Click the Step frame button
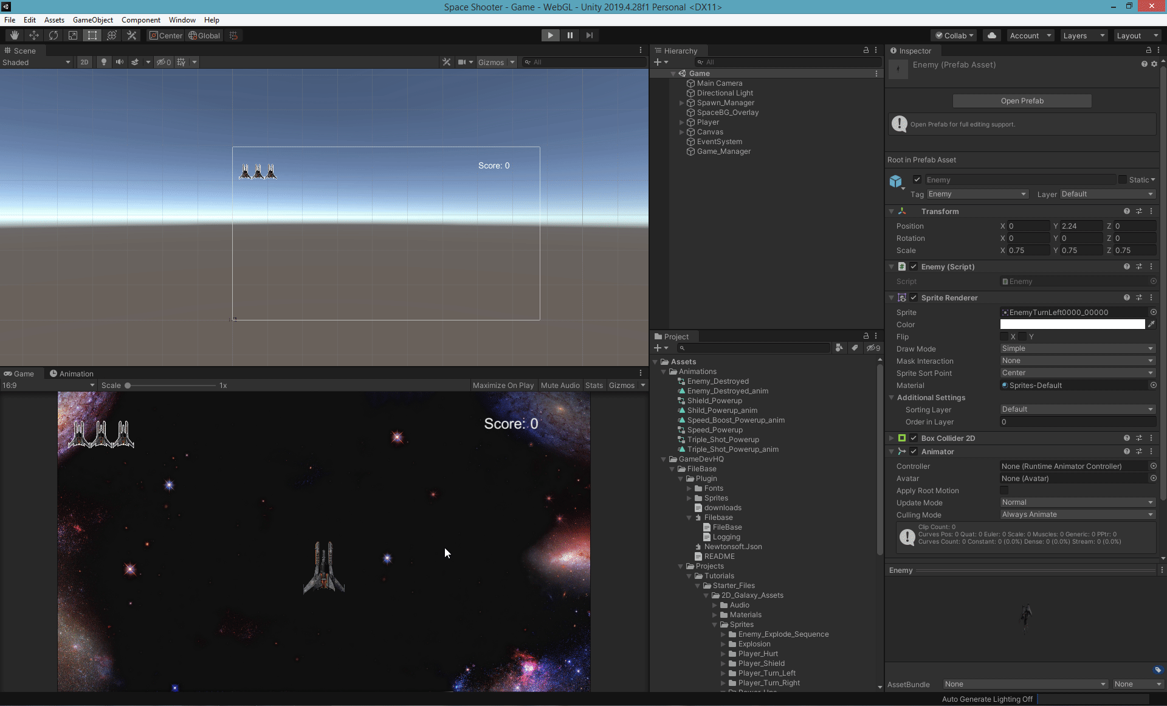Screen dimensions: 1167x706 [x=589, y=35]
